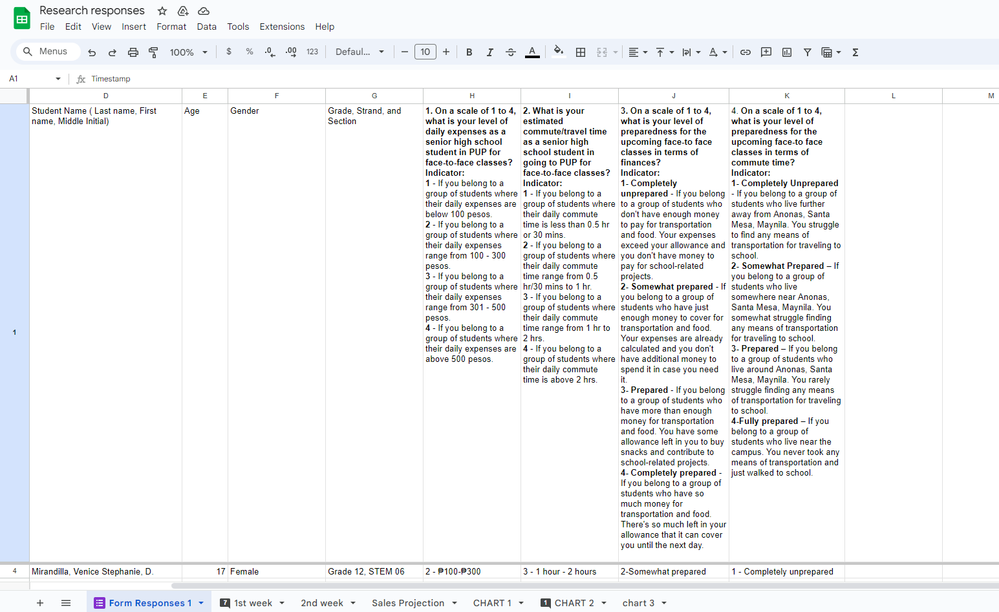The width and height of the screenshot is (999, 612).
Task: Toggle italic formatting
Action: [x=490, y=52]
